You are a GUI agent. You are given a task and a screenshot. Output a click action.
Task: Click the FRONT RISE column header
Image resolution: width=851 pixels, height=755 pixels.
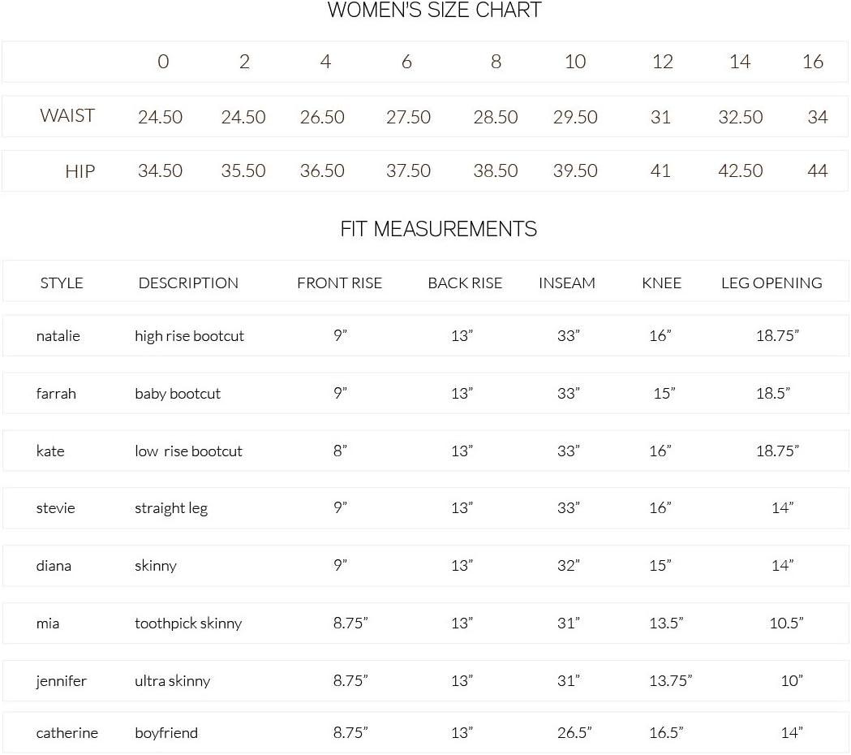click(339, 283)
